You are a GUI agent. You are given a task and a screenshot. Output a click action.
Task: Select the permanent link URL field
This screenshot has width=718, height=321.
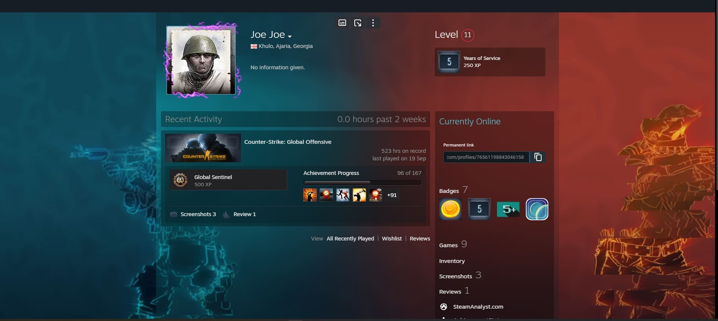tap(486, 157)
